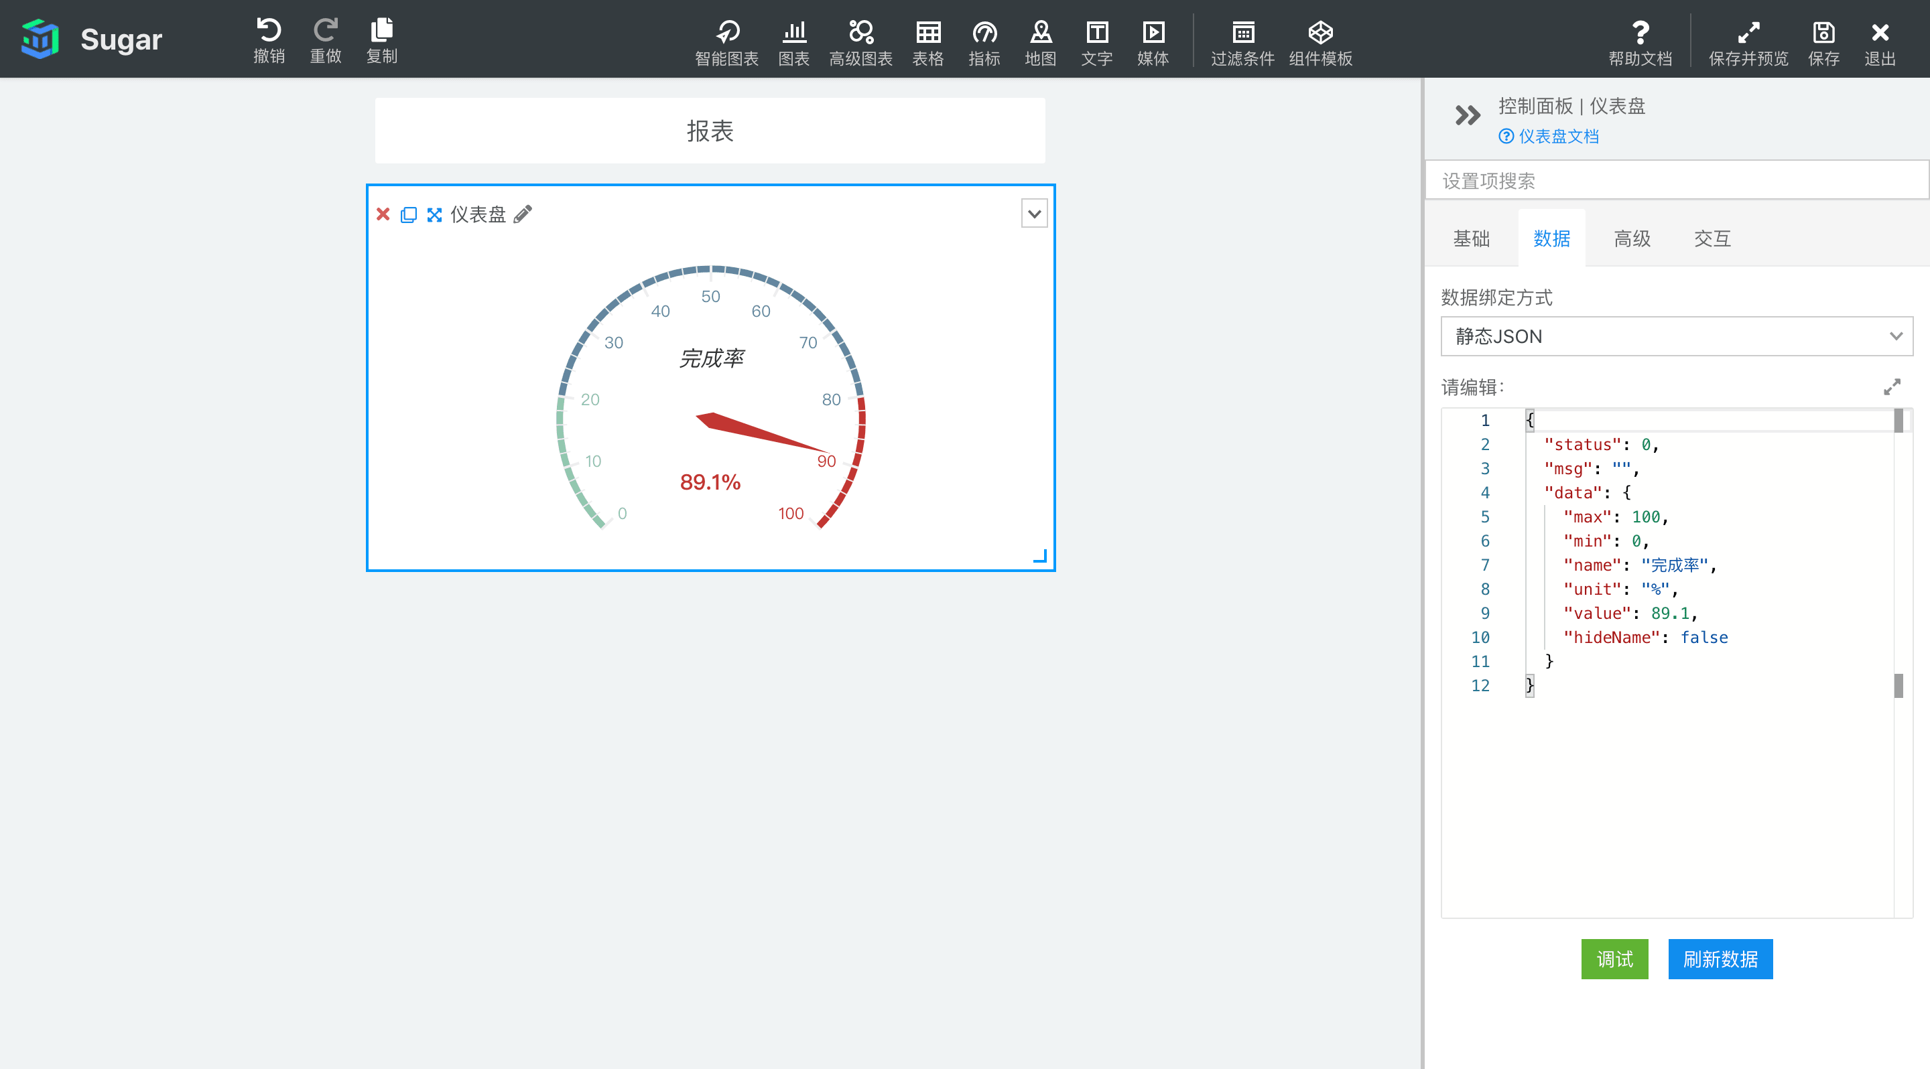Collapse the control panel with double chevron

pyautogui.click(x=1467, y=115)
